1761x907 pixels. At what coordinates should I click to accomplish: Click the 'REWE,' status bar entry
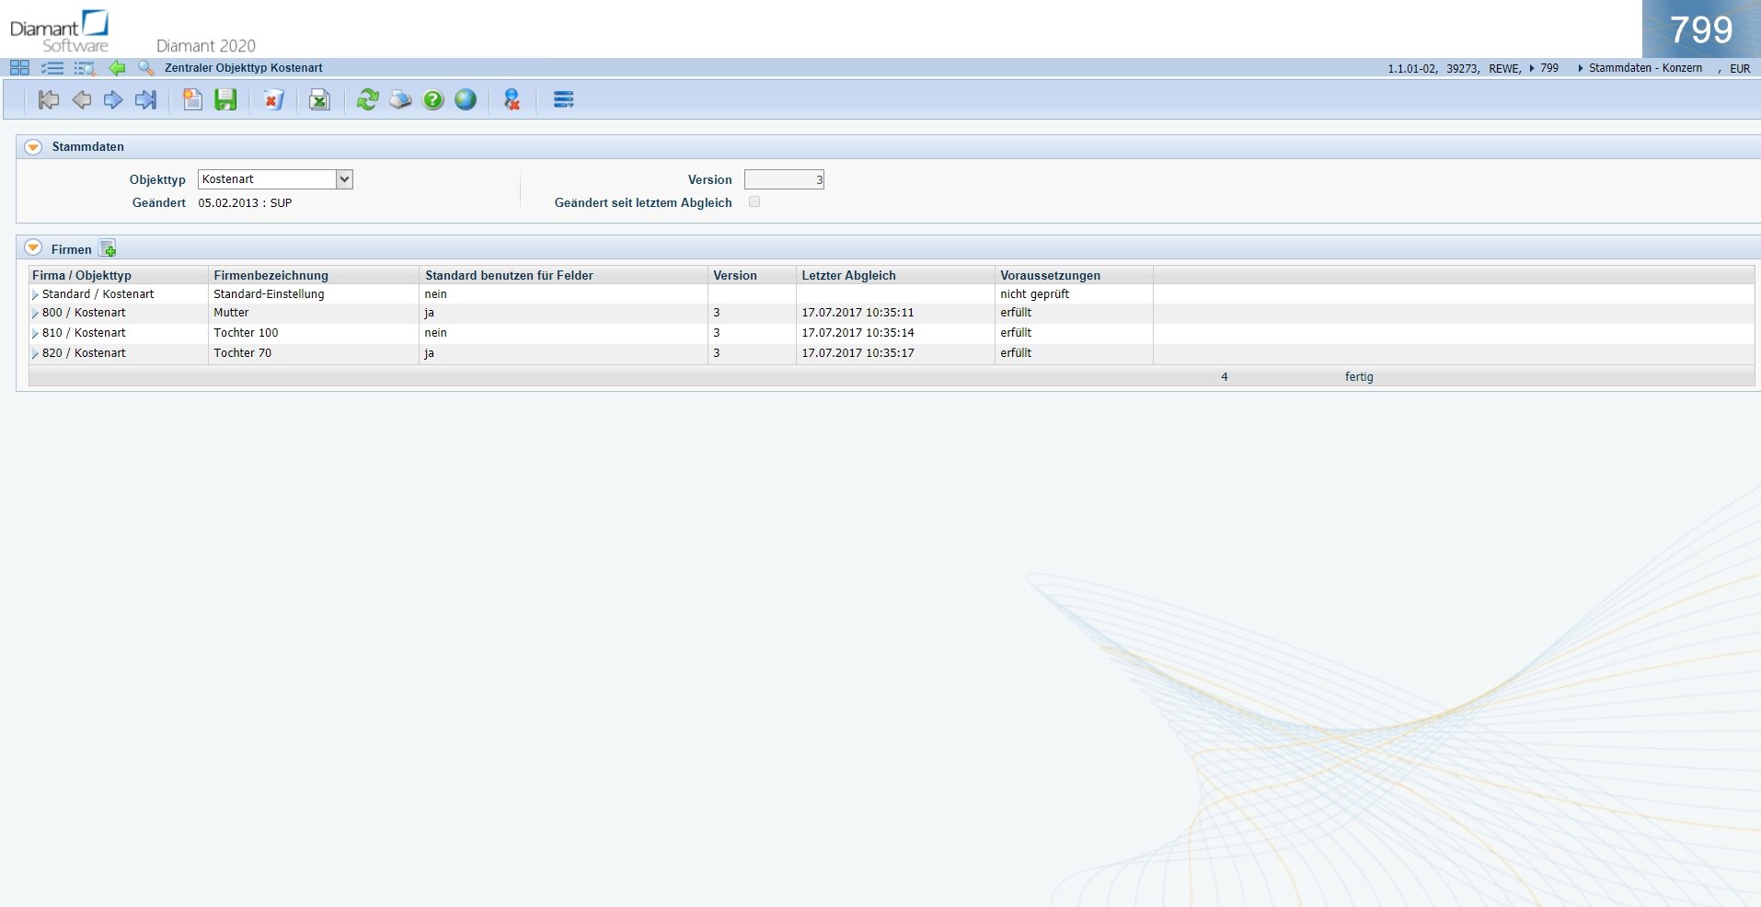tap(1505, 69)
